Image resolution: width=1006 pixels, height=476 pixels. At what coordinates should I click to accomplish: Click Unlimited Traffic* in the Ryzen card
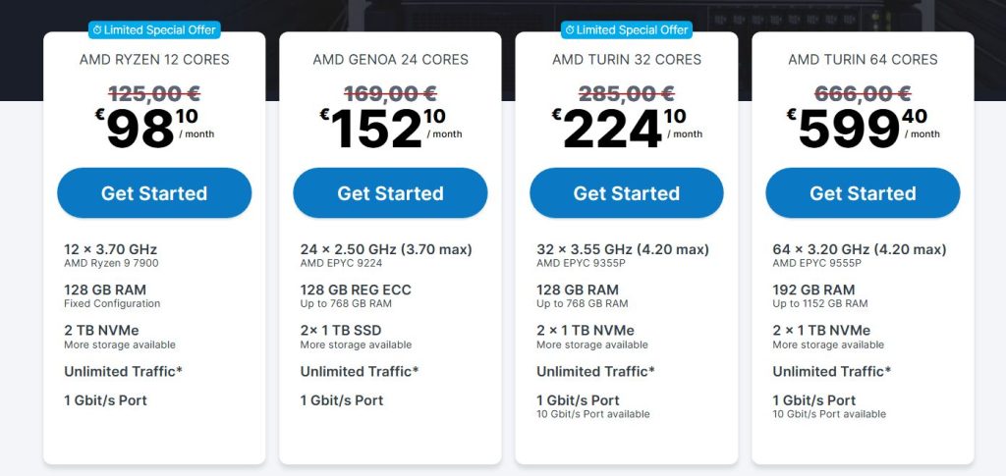(123, 371)
